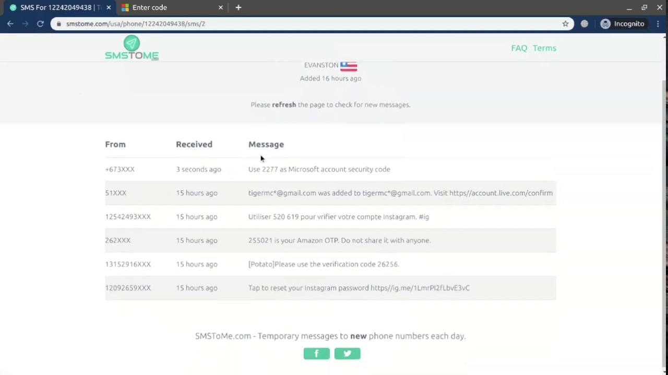Select the Amazon OTP 255021 message
This screenshot has width=668, height=375.
[339, 240]
